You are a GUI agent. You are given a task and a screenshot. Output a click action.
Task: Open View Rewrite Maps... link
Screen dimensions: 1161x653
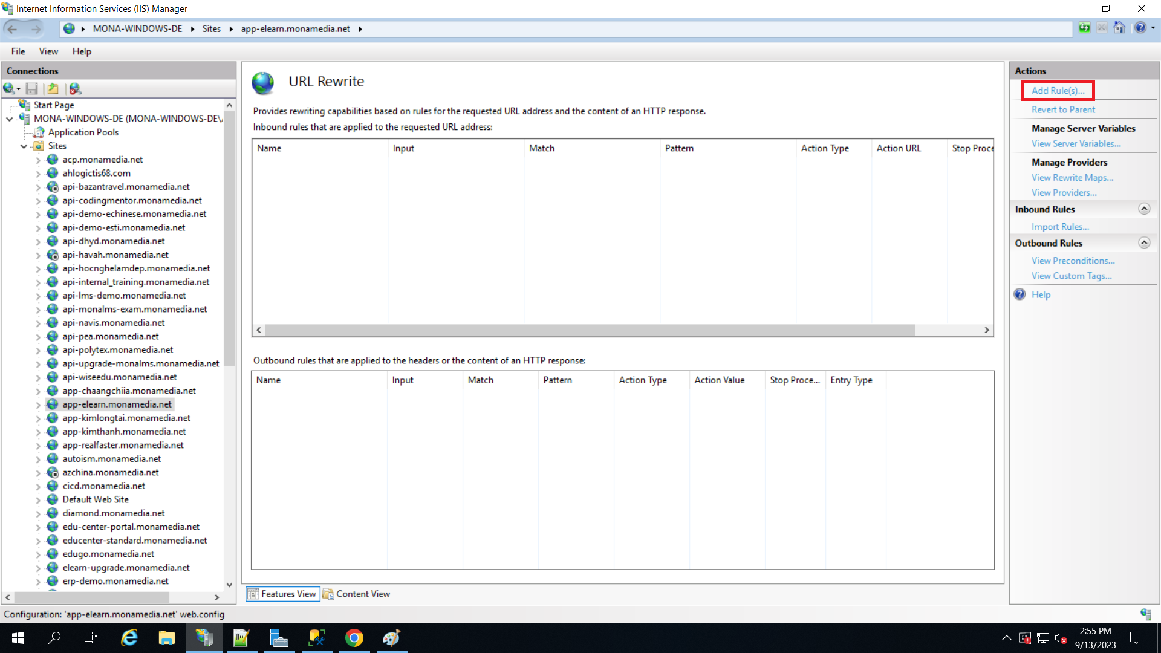tap(1072, 177)
